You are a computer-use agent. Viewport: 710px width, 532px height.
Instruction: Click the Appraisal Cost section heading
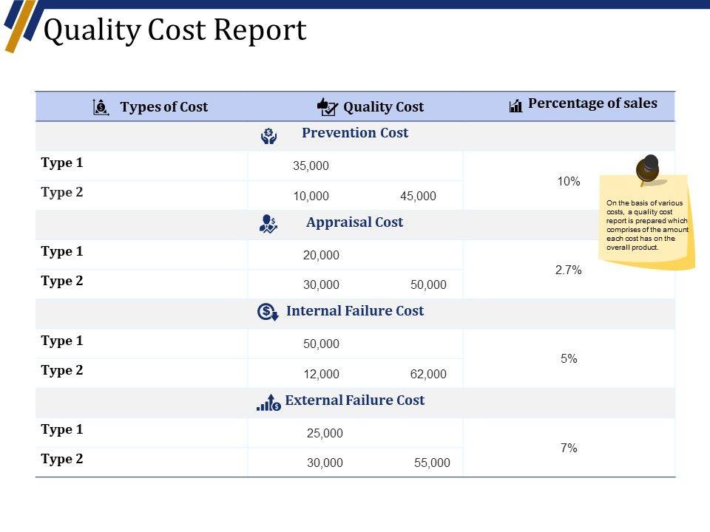coord(354,222)
